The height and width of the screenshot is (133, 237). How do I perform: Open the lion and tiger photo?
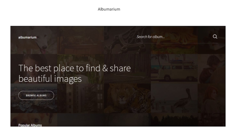pos(127,98)
